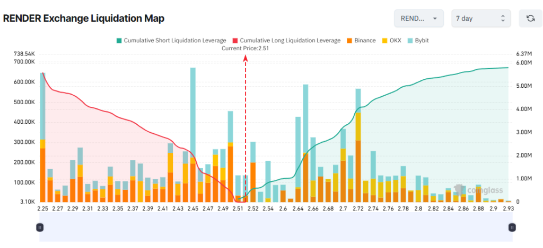Click the Current Price 2.51 label
543x248 pixels.
pos(245,49)
